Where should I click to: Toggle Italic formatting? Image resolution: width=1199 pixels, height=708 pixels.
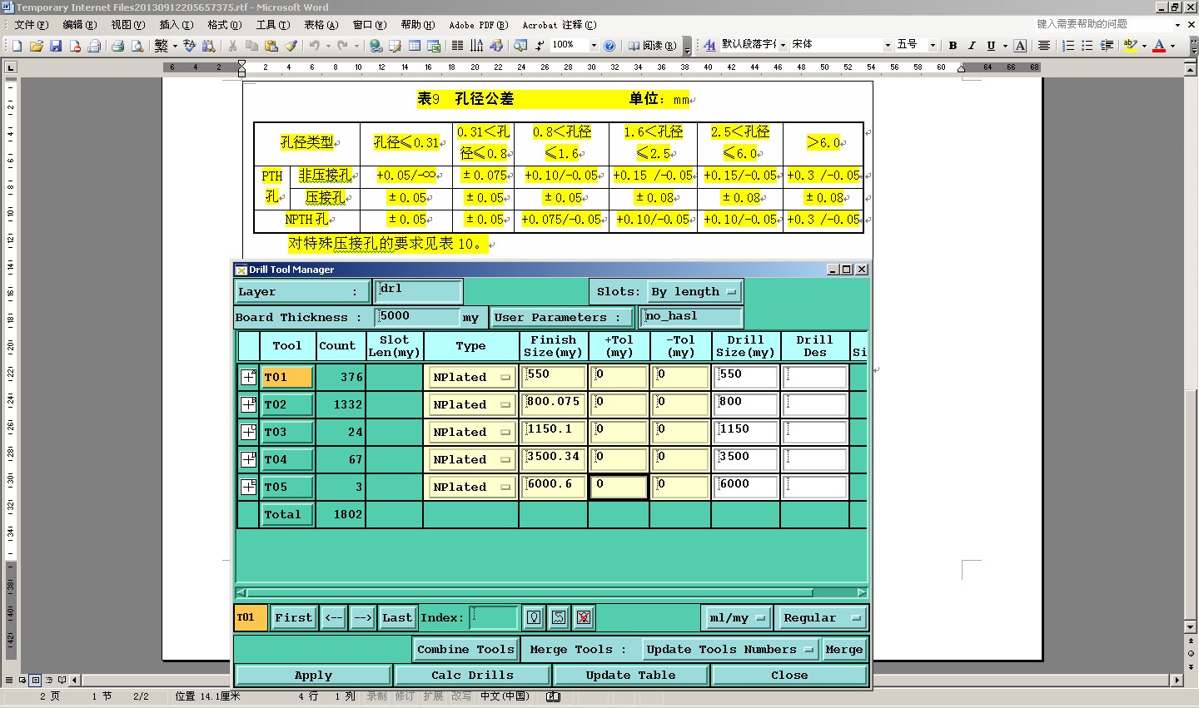971,46
